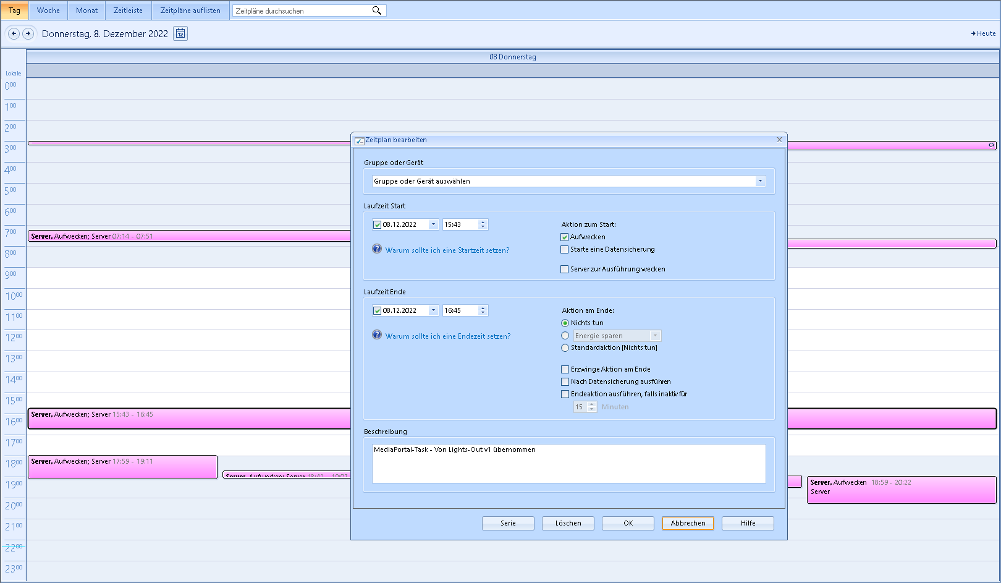Open Zeitpläne auflisten tab
Image resolution: width=1001 pixels, height=583 pixels.
(x=190, y=11)
